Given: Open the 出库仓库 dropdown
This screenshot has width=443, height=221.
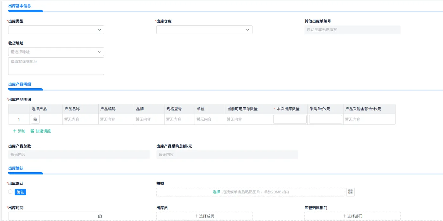Looking at the screenshot, I should point(204,30).
